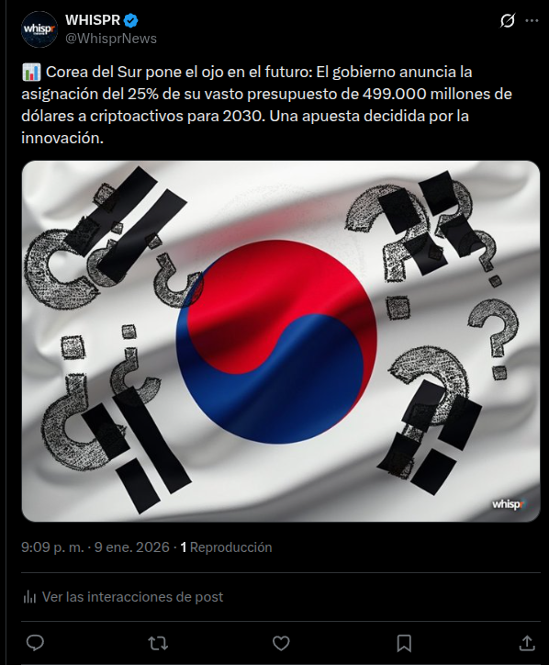549x665 pixels.
Task: Click the 9 ene. 2026 date
Action: point(131,547)
